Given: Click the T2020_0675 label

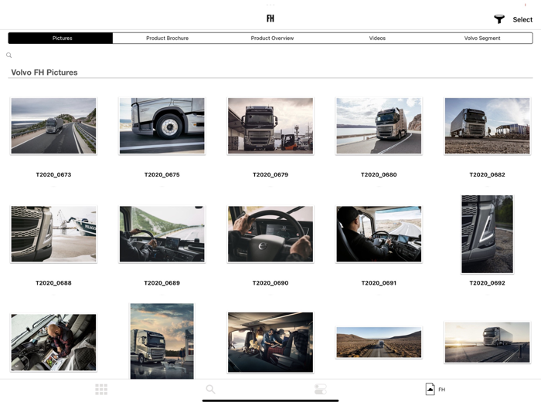Looking at the screenshot, I should [162, 174].
